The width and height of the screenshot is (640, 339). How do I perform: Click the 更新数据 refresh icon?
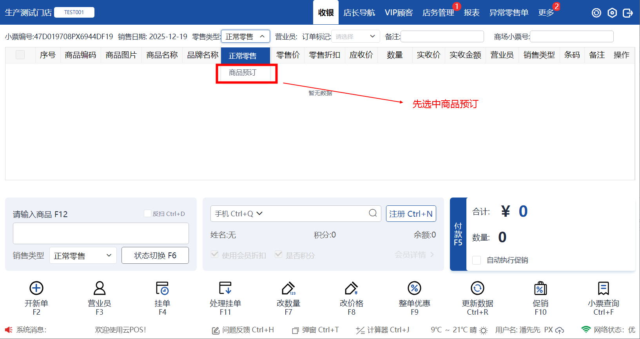coord(477,288)
